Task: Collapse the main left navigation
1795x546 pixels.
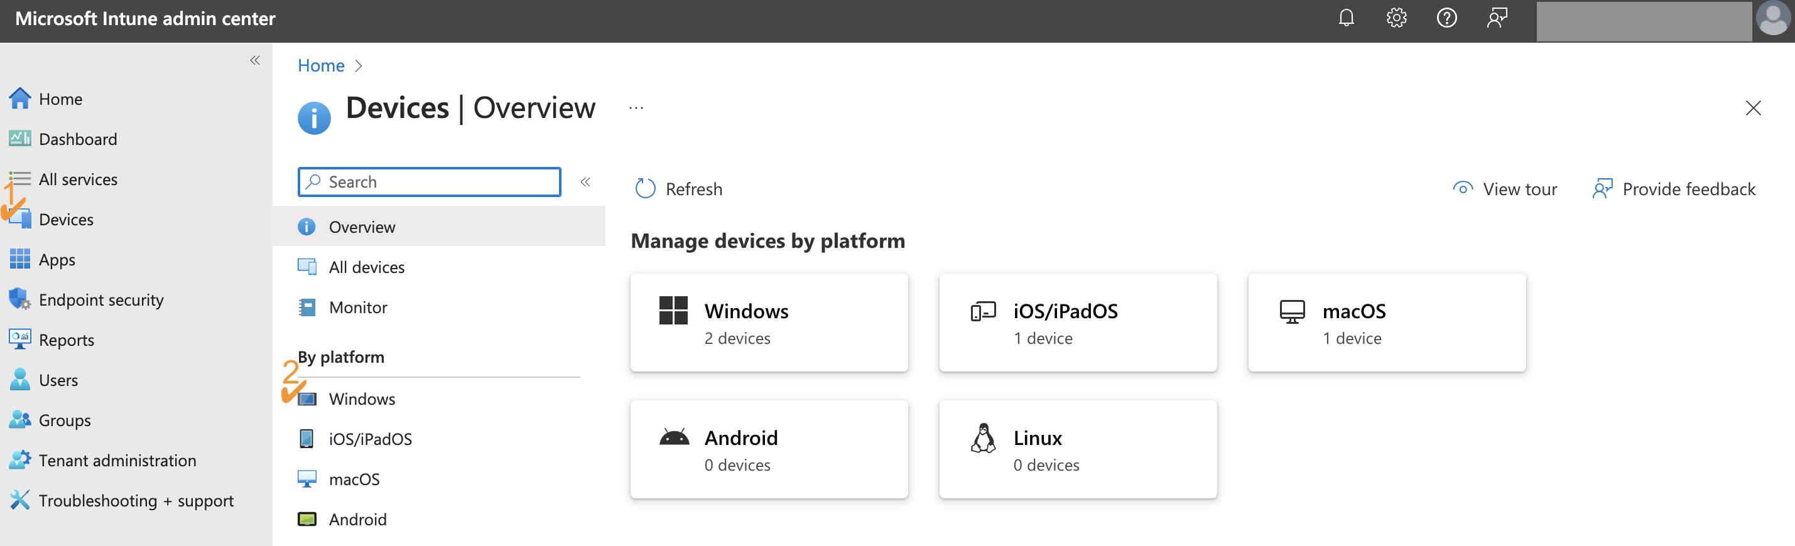Action: [255, 61]
